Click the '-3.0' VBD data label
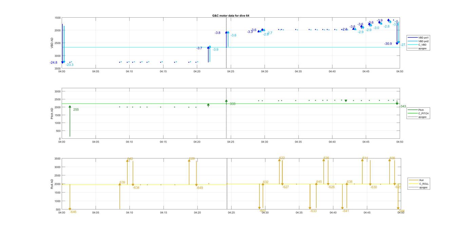Image resolution: width=475 pixels, height=235 pixels. coord(376,28)
